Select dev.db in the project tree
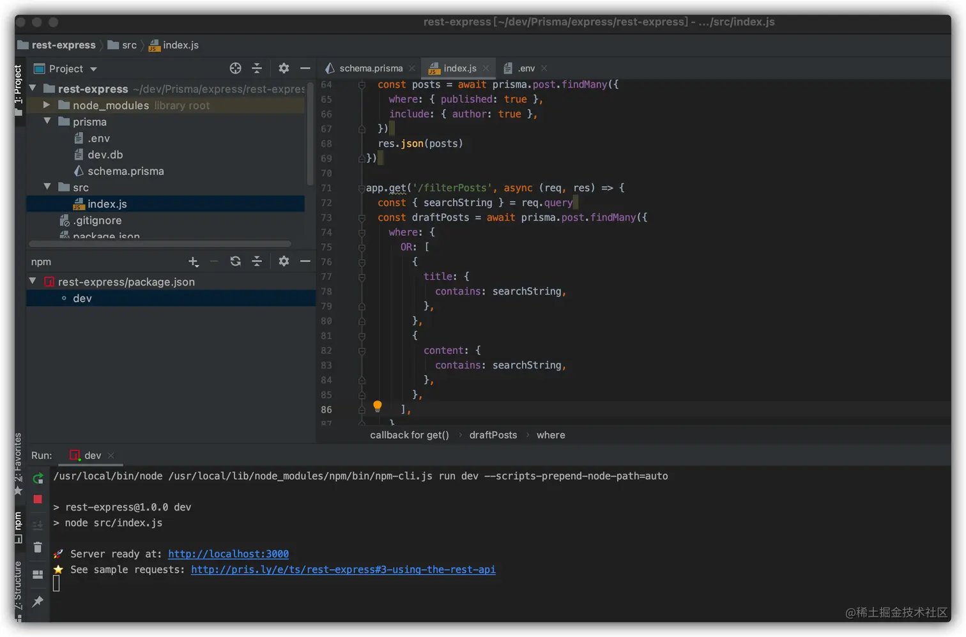 point(105,155)
